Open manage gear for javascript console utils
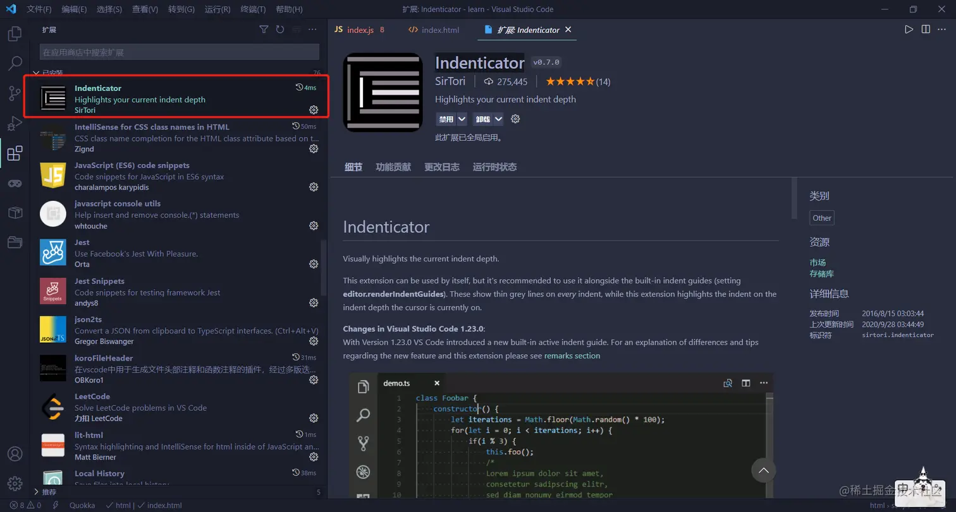 tap(314, 225)
